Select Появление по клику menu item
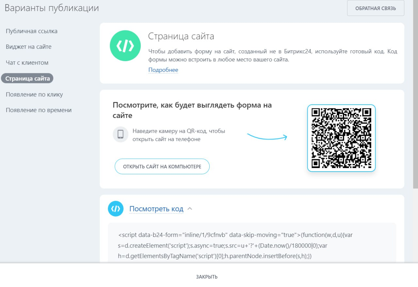Screen dimensions: 418x287 click(34, 94)
